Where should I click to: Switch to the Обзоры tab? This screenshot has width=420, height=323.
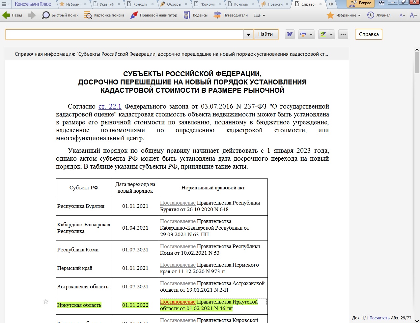coord(171,4)
